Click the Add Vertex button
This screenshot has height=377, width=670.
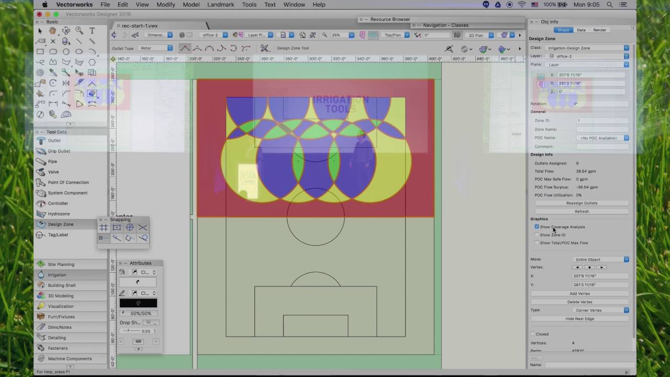pyautogui.click(x=580, y=293)
